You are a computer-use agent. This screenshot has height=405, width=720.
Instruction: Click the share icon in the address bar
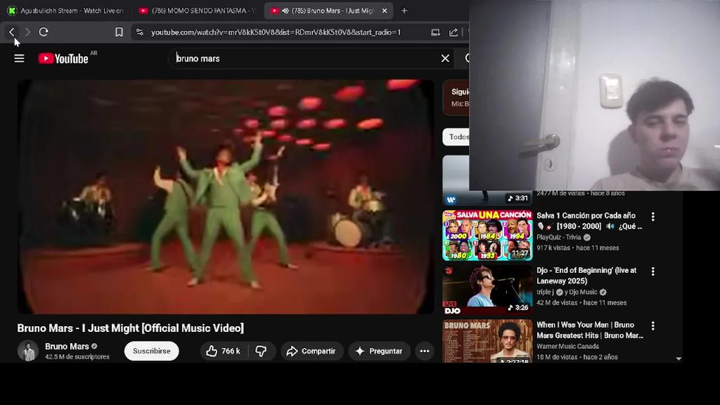[453, 32]
